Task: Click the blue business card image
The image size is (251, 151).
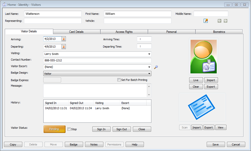Action: [202, 108]
